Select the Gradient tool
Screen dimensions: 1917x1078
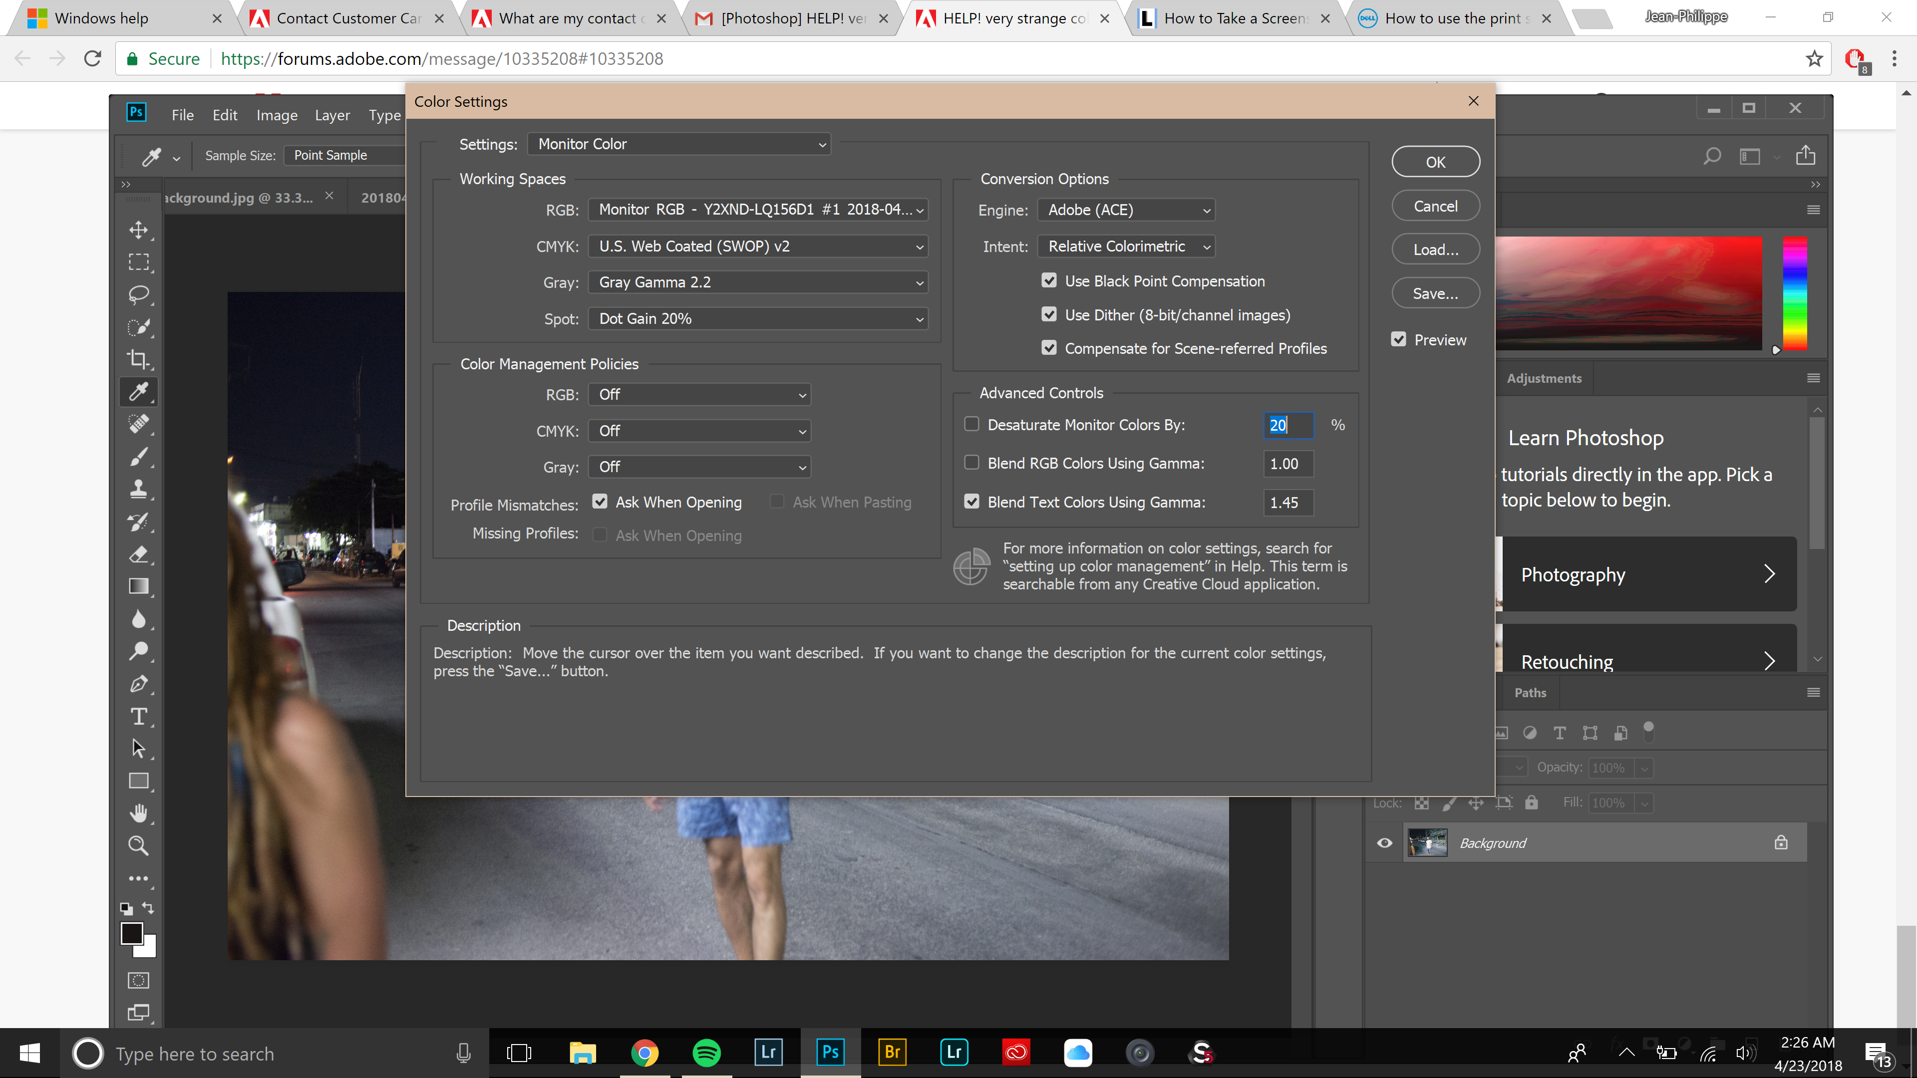tap(138, 586)
